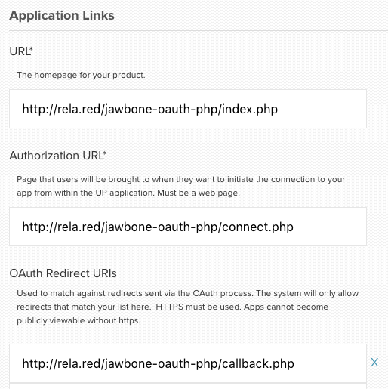Focus the homepage URL input field
The image size is (388, 389).
coord(188,109)
